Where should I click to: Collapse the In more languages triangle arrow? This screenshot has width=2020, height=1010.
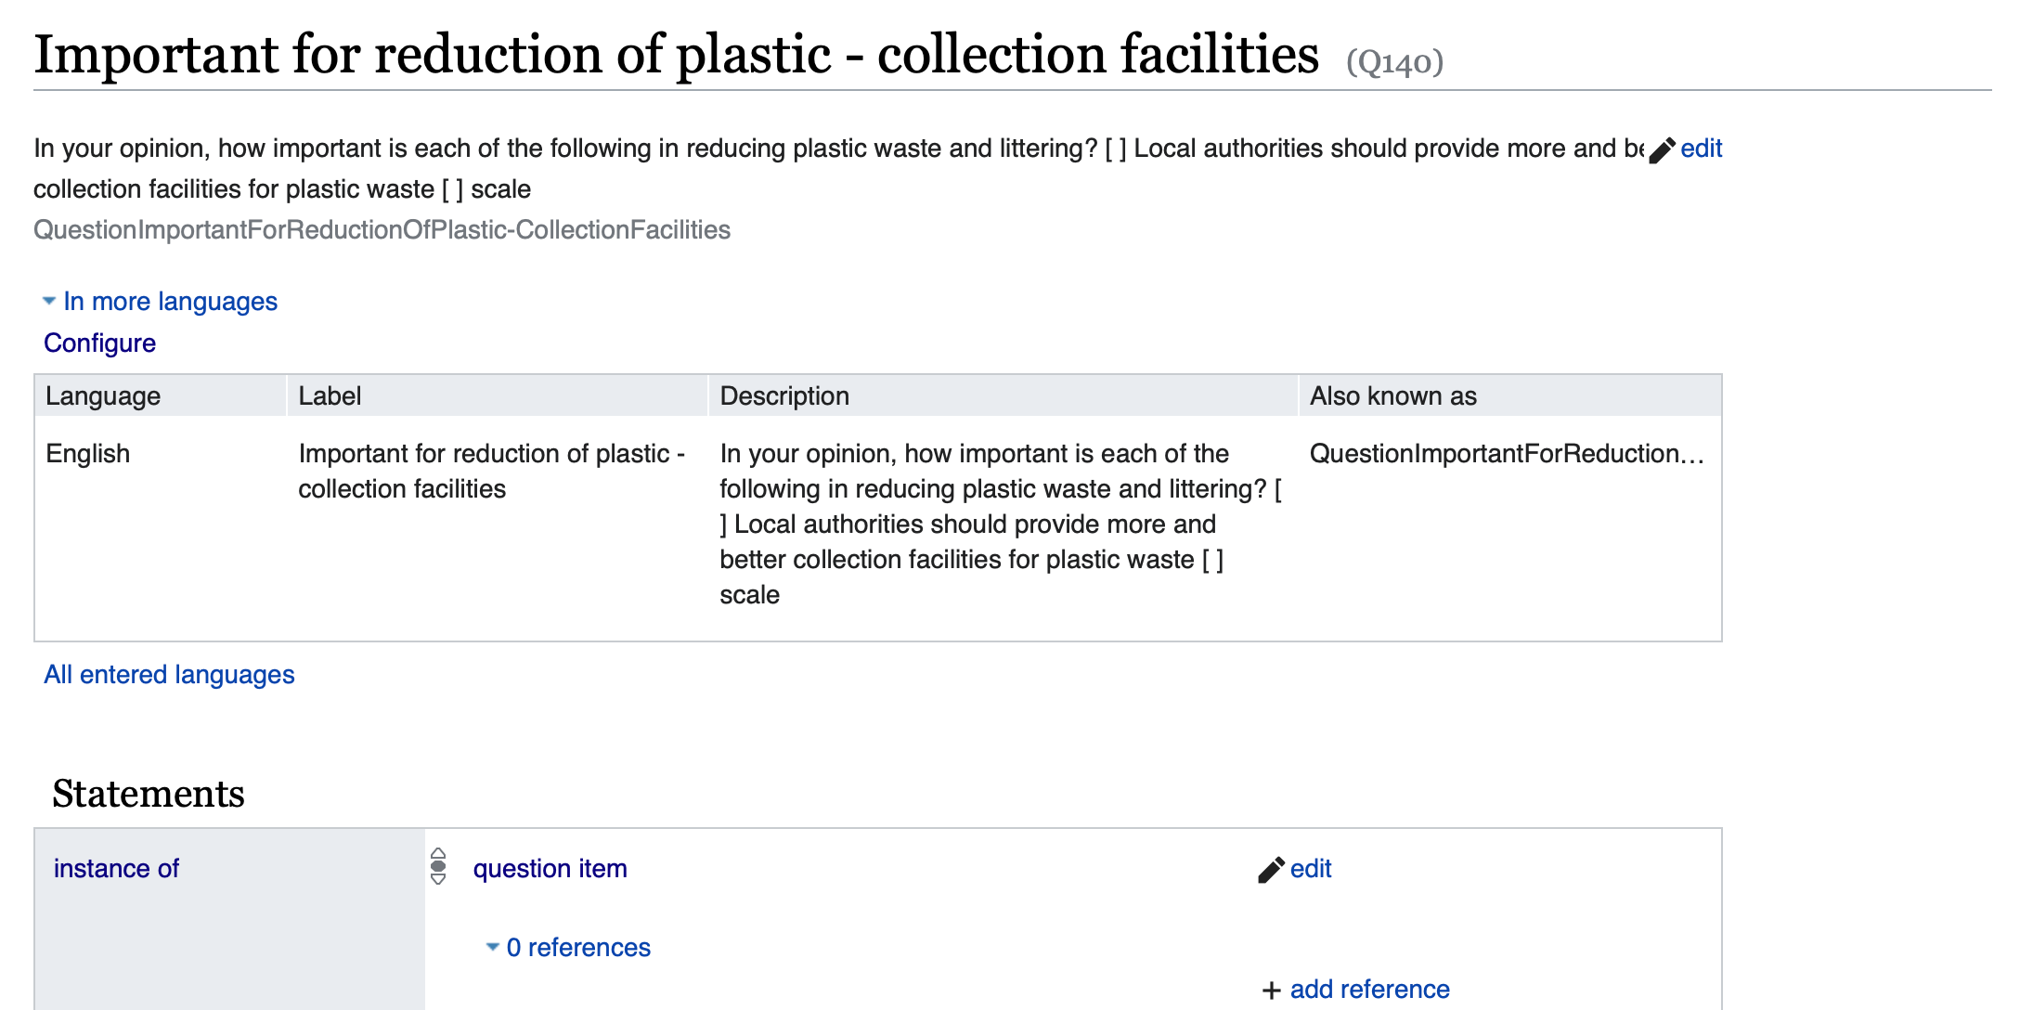click(49, 302)
